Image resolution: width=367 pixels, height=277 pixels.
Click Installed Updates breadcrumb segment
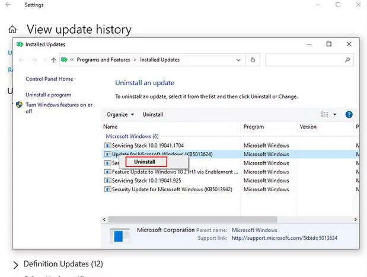[x=160, y=60]
